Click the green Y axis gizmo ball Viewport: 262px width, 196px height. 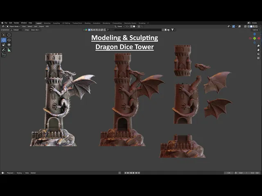255,38
